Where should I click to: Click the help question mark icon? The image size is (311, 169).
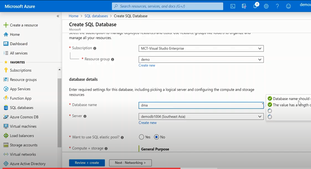[277, 6]
